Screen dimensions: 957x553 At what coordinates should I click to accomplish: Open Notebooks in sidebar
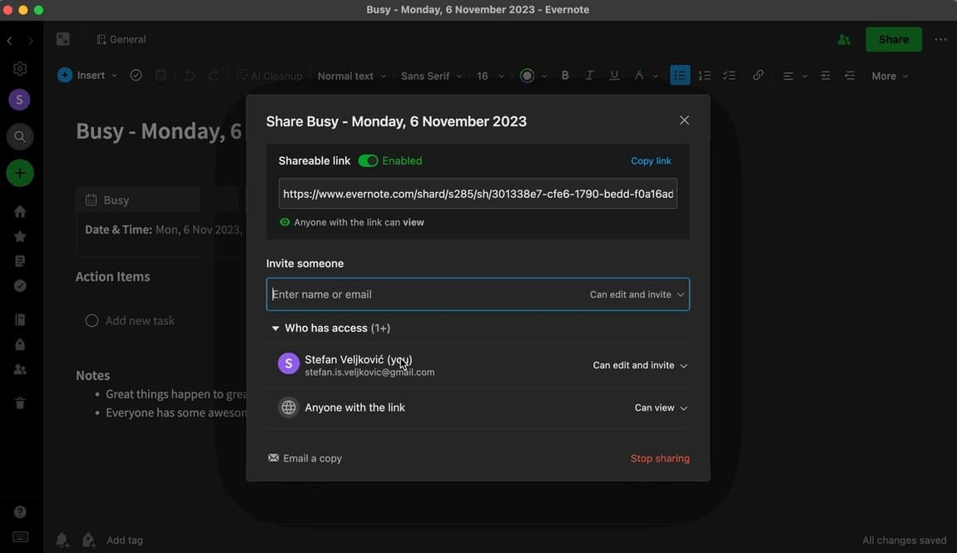click(x=20, y=320)
